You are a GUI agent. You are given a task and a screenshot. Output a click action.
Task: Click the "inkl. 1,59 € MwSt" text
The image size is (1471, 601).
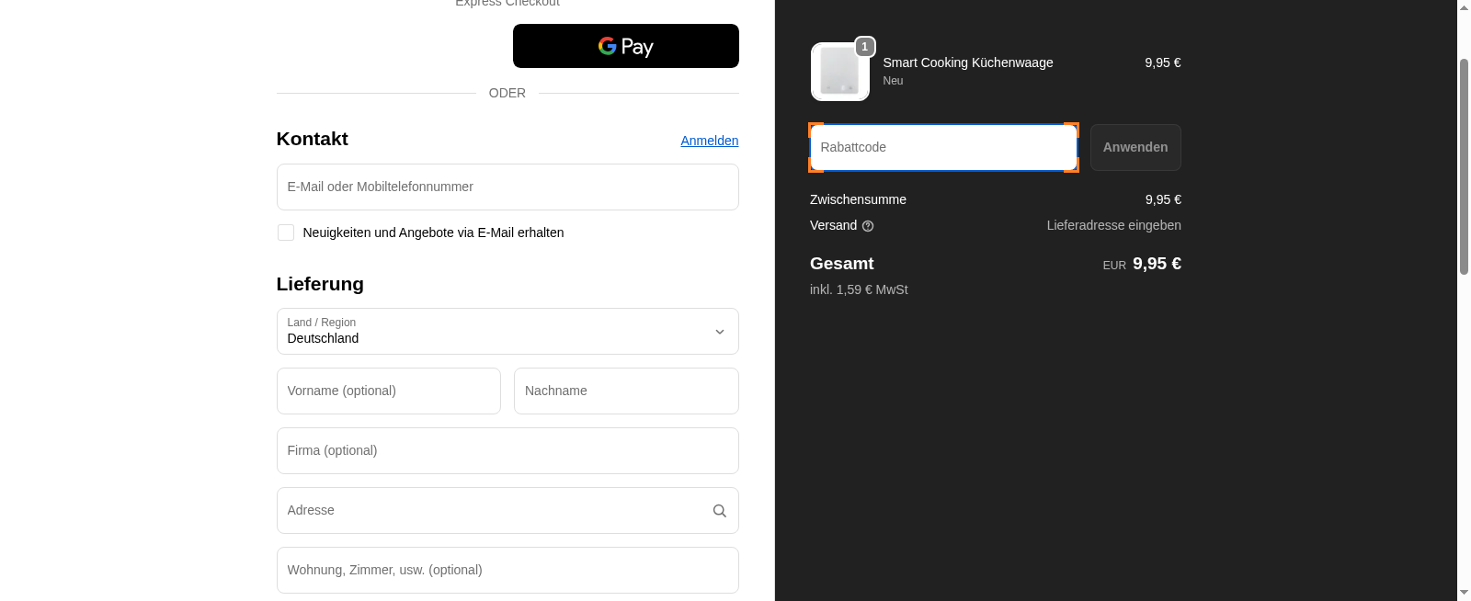pos(859,289)
